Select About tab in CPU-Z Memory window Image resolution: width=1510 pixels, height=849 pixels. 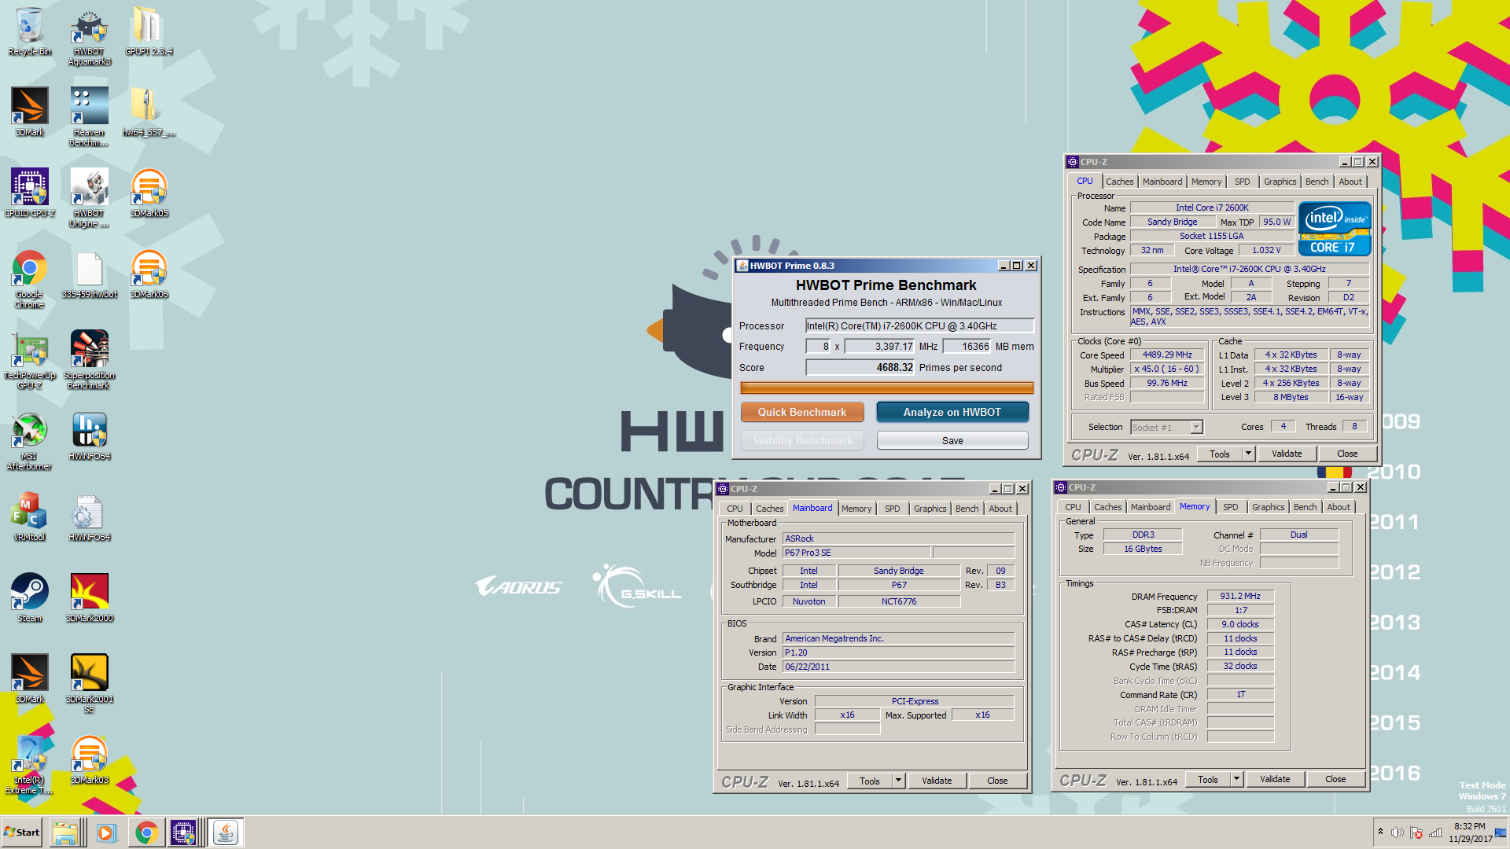pyautogui.click(x=1339, y=507)
